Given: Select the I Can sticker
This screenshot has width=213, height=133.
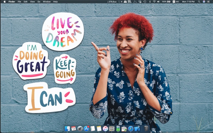Looking at the screenshot, I should click(50, 97).
